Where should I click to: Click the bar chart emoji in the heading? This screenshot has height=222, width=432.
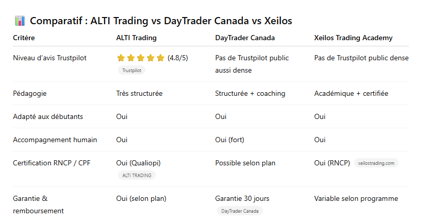(x=20, y=21)
